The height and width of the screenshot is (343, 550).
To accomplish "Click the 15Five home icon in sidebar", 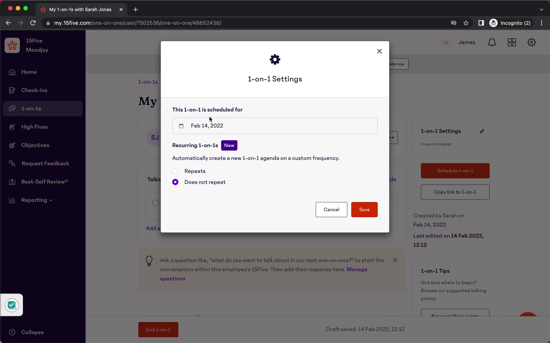I will (x=13, y=45).
